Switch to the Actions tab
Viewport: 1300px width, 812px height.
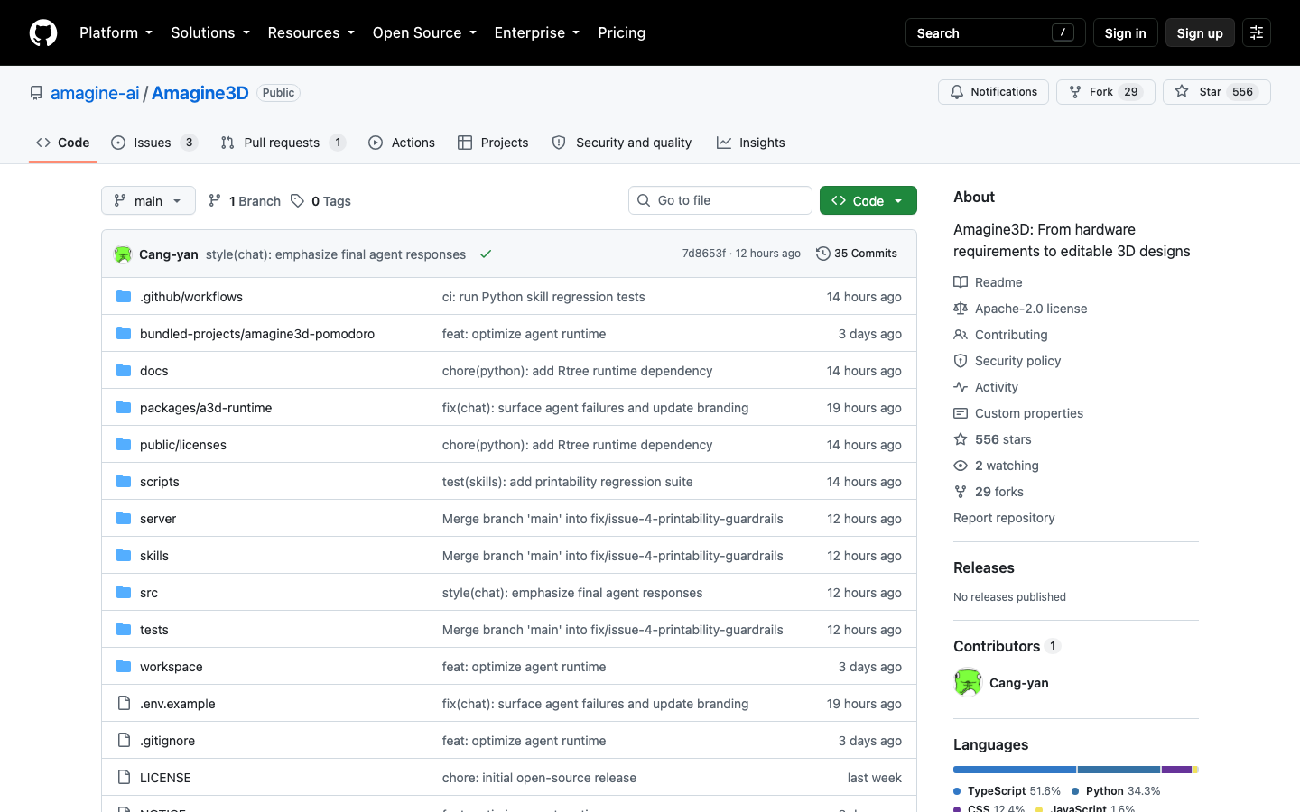pyautogui.click(x=402, y=143)
